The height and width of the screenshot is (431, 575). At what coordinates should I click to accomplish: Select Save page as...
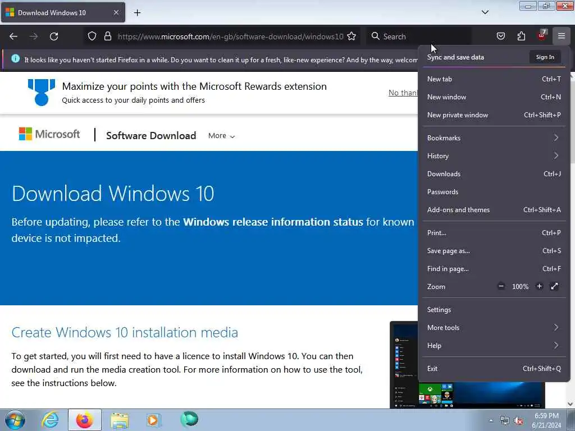(x=494, y=251)
